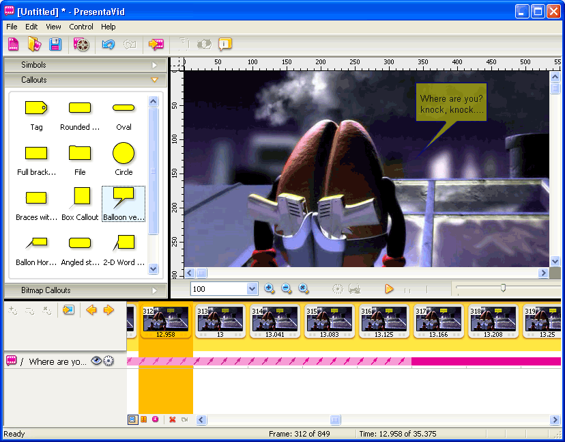This screenshot has width=565, height=442.
Task: Select frame thumbnail 313
Action: 220,321
